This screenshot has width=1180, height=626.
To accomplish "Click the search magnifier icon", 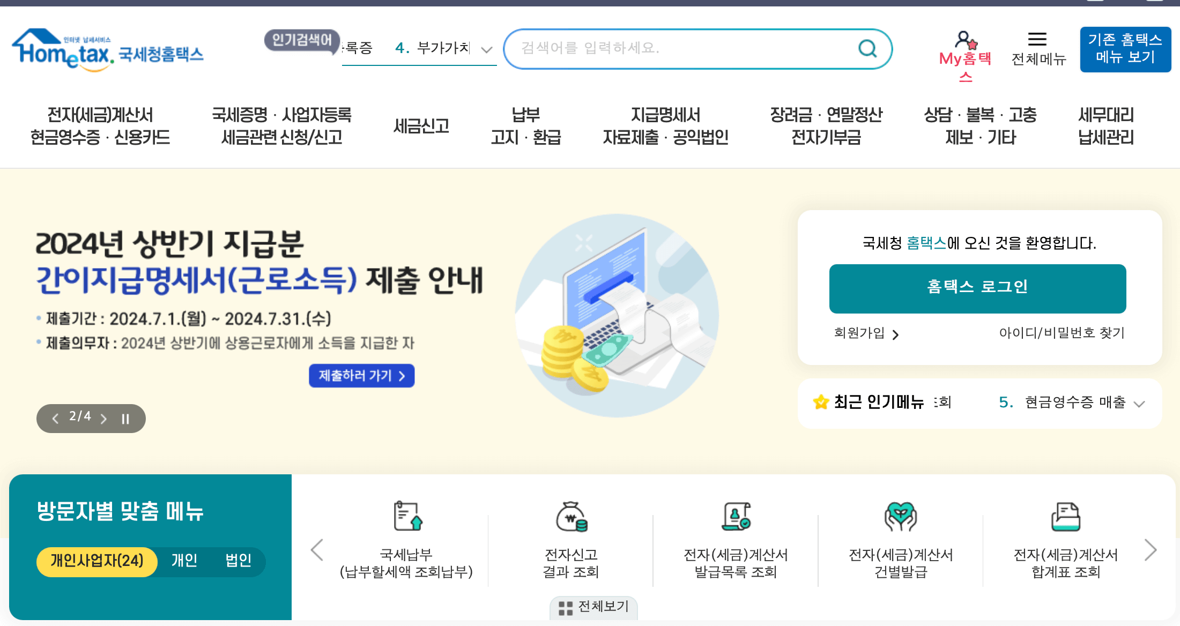I will click(x=867, y=48).
